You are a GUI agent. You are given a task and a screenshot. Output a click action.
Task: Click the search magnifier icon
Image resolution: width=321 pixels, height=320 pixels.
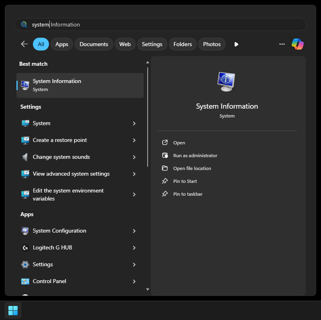point(24,24)
